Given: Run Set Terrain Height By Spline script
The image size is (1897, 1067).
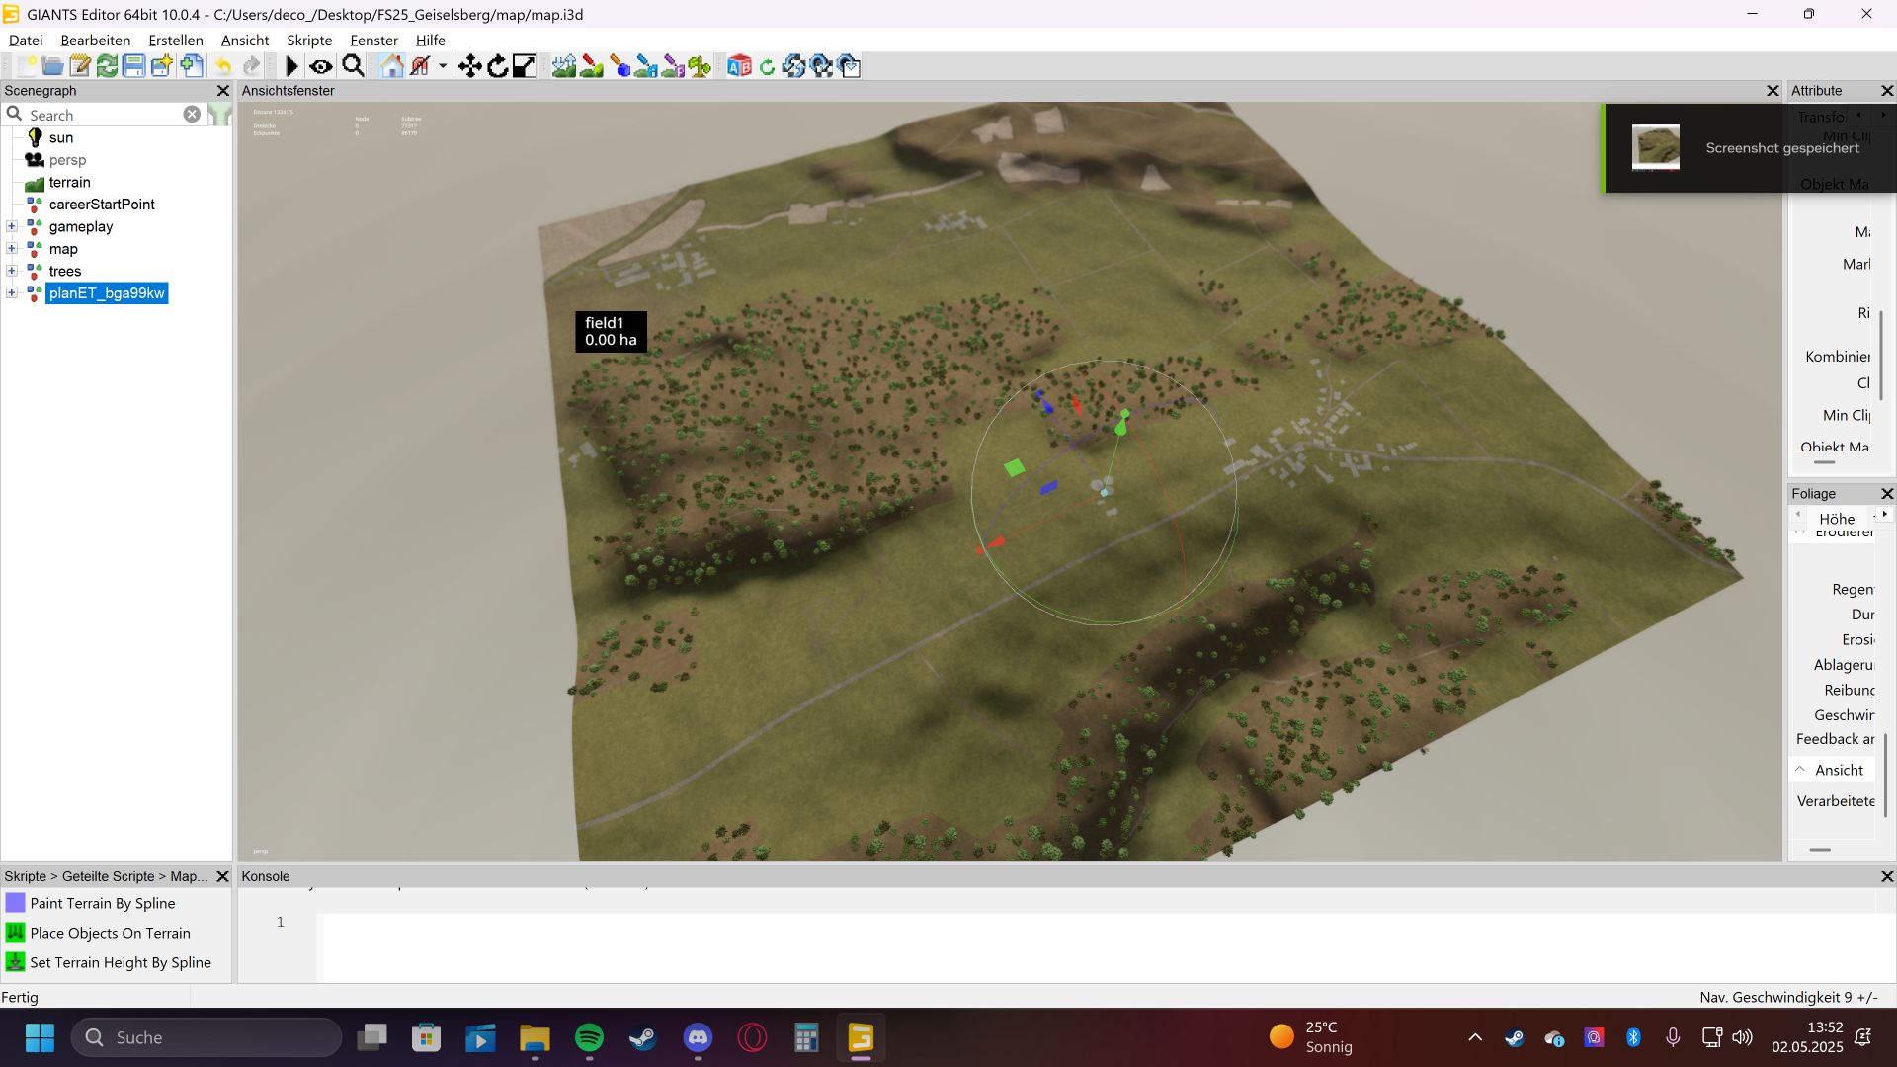Looking at the screenshot, I should 120,962.
